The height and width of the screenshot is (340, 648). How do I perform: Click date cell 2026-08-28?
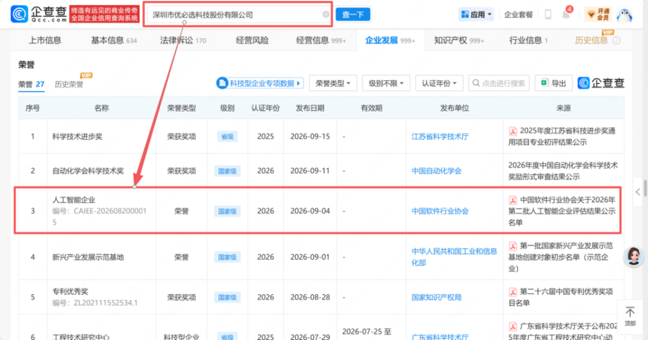[x=310, y=297]
